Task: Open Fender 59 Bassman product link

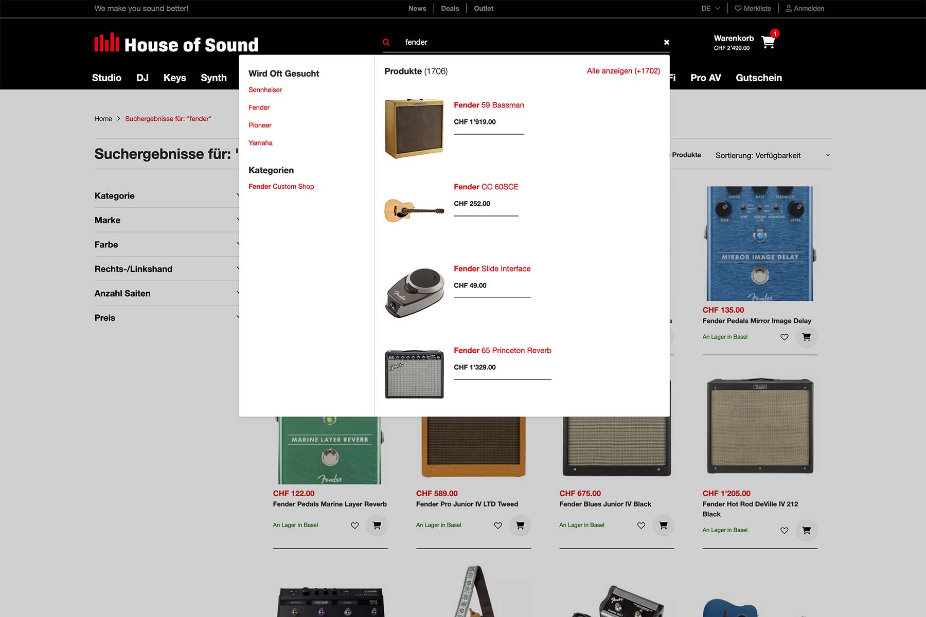Action: 489,105
